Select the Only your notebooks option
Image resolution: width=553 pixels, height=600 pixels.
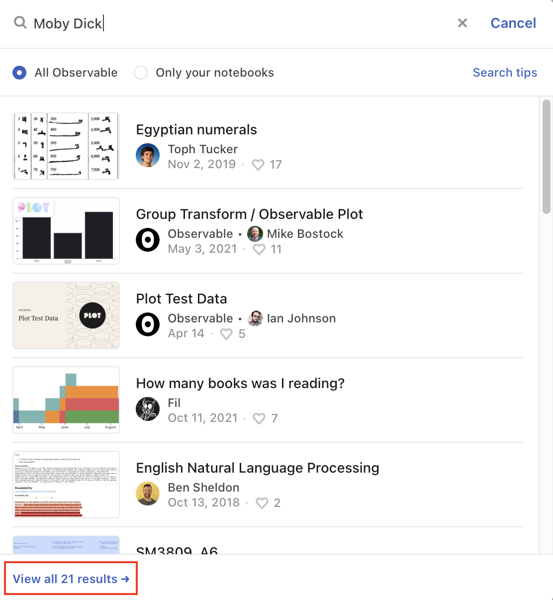[x=141, y=73]
